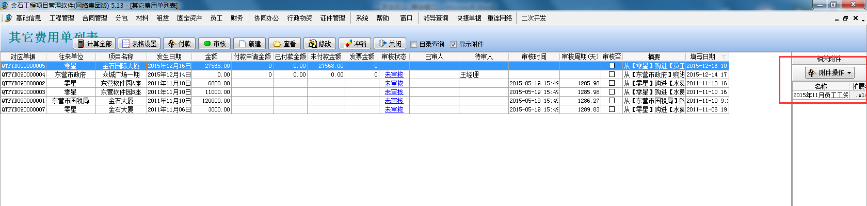Open the 财务 menu
The image size is (867, 206).
coord(237,18)
